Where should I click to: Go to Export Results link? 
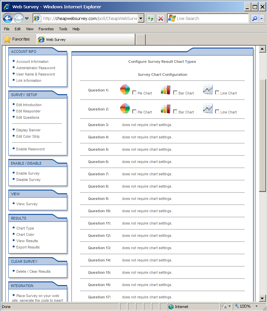click(x=28, y=247)
